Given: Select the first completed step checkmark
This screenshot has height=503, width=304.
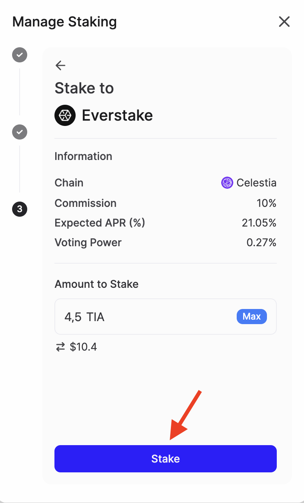Looking at the screenshot, I should point(19,55).
